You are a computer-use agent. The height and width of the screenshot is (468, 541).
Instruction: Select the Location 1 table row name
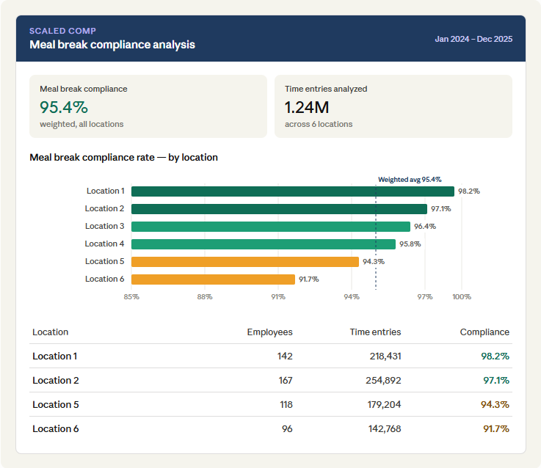coord(55,356)
